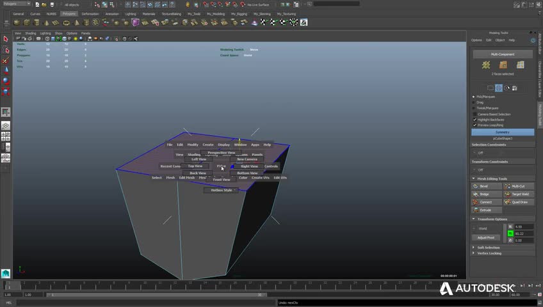Pick the Select tool arrow in left toolbox
The image size is (543, 307).
5,40
